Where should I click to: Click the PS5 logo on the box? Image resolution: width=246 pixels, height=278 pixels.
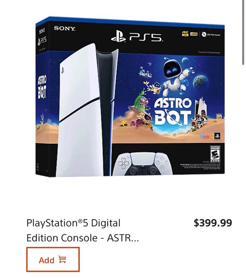click(x=137, y=36)
